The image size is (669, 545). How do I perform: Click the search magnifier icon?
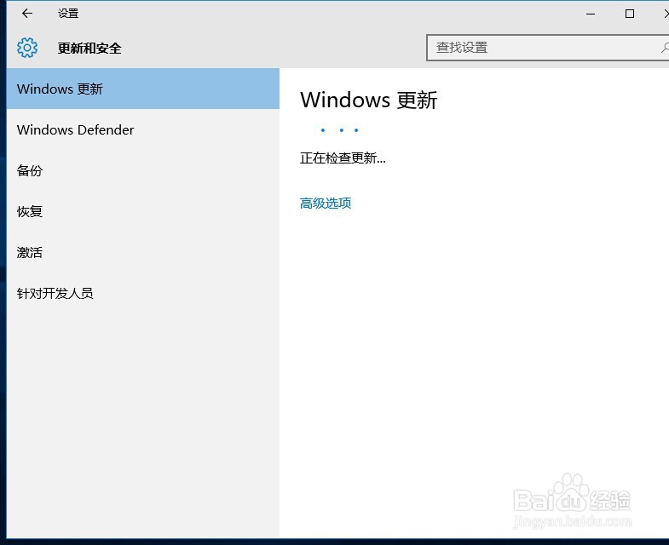click(665, 48)
